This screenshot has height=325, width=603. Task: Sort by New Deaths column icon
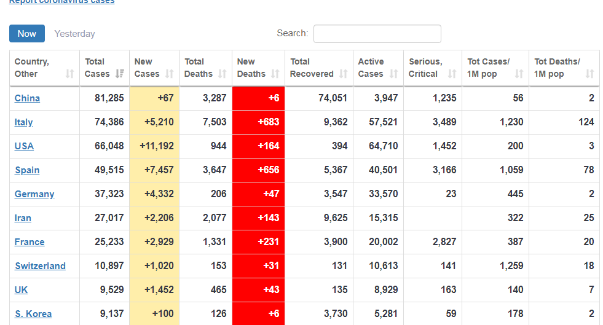275,74
